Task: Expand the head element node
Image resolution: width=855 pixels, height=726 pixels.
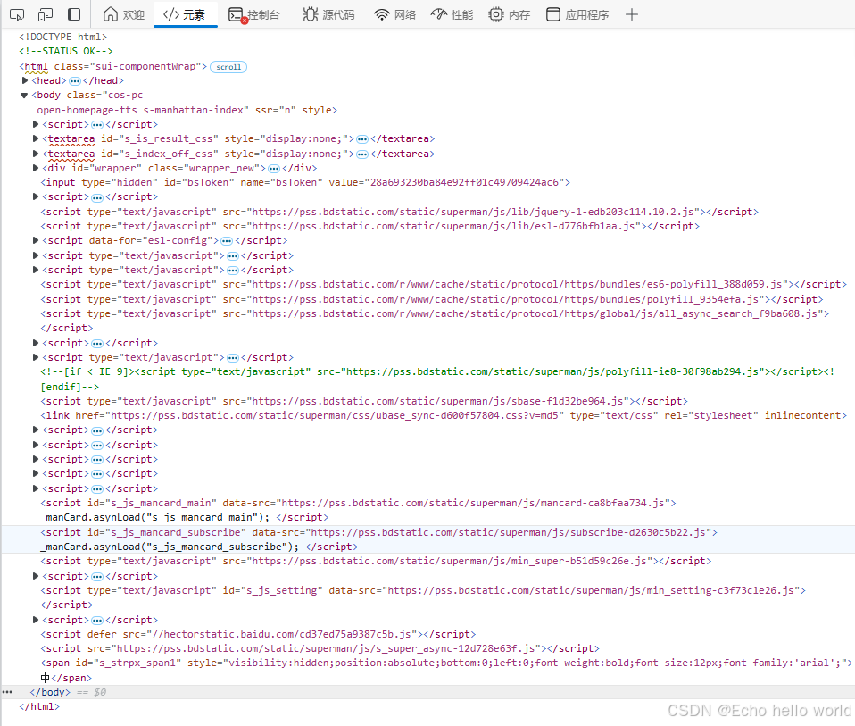Action: coord(24,80)
